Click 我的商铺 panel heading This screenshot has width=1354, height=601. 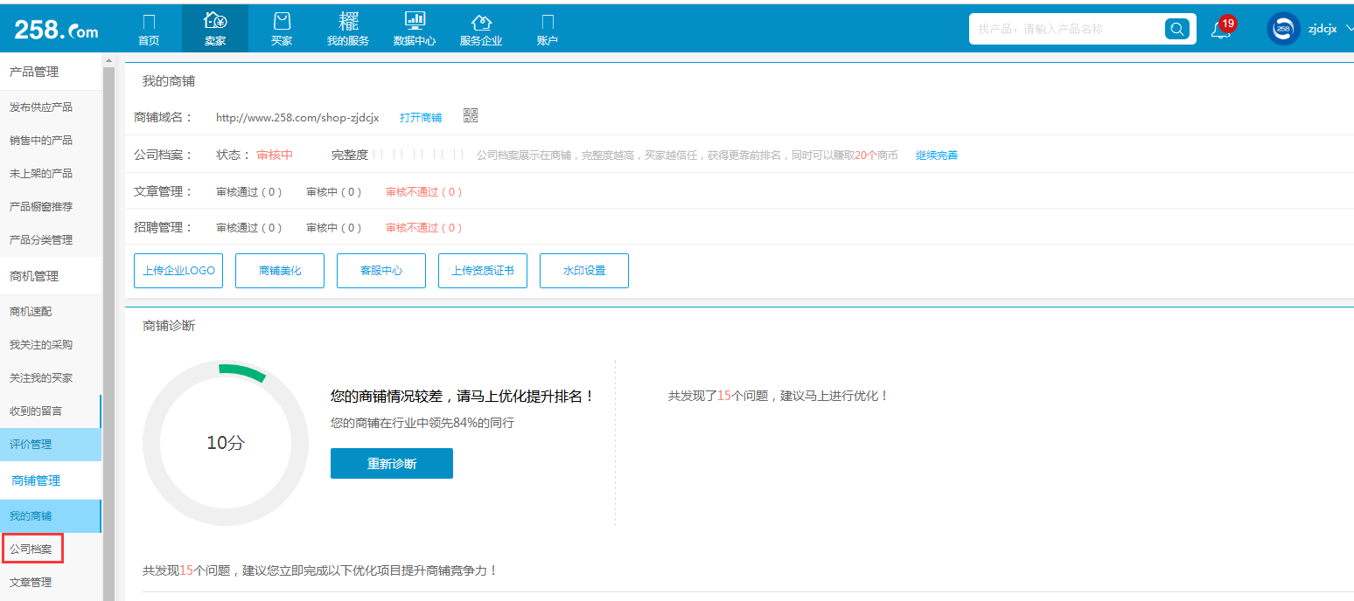click(x=169, y=81)
